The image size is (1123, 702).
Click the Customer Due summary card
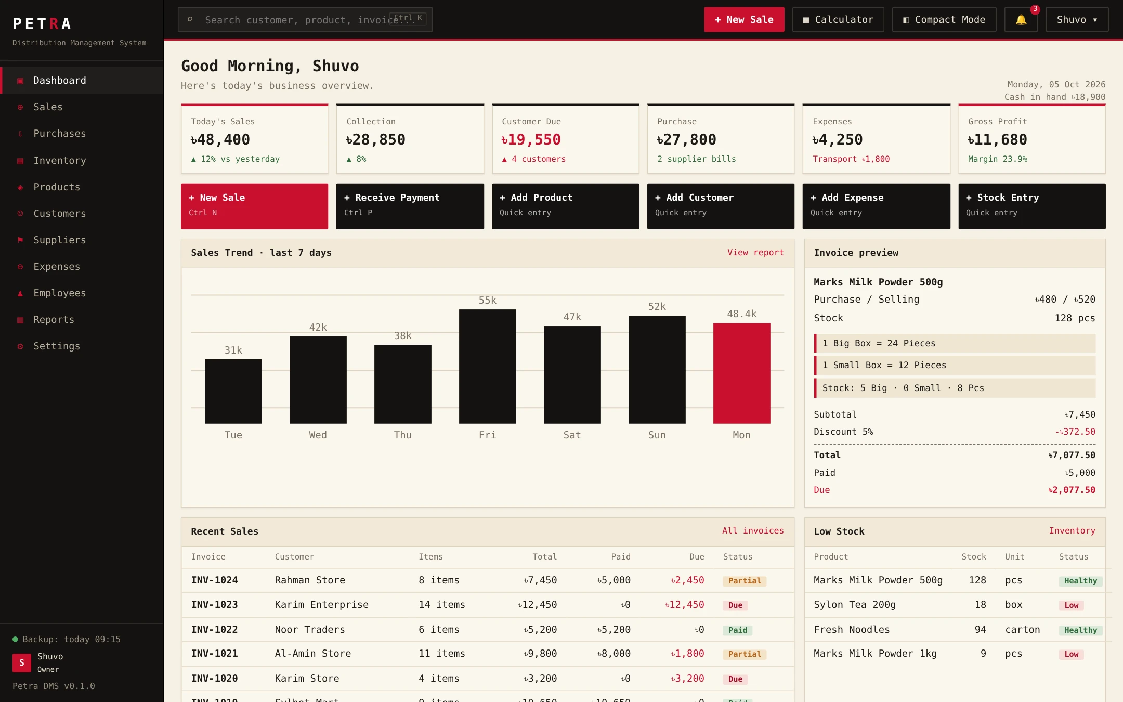coord(566,139)
